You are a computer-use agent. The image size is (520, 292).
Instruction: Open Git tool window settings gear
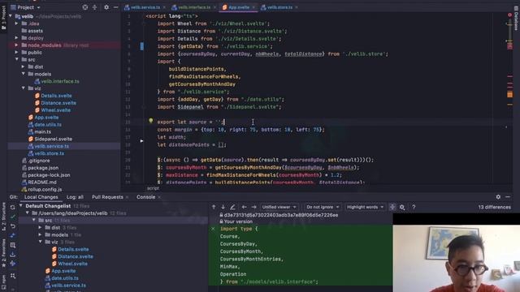(x=498, y=196)
